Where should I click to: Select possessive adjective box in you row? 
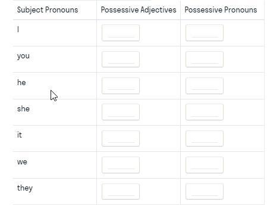coord(121,59)
